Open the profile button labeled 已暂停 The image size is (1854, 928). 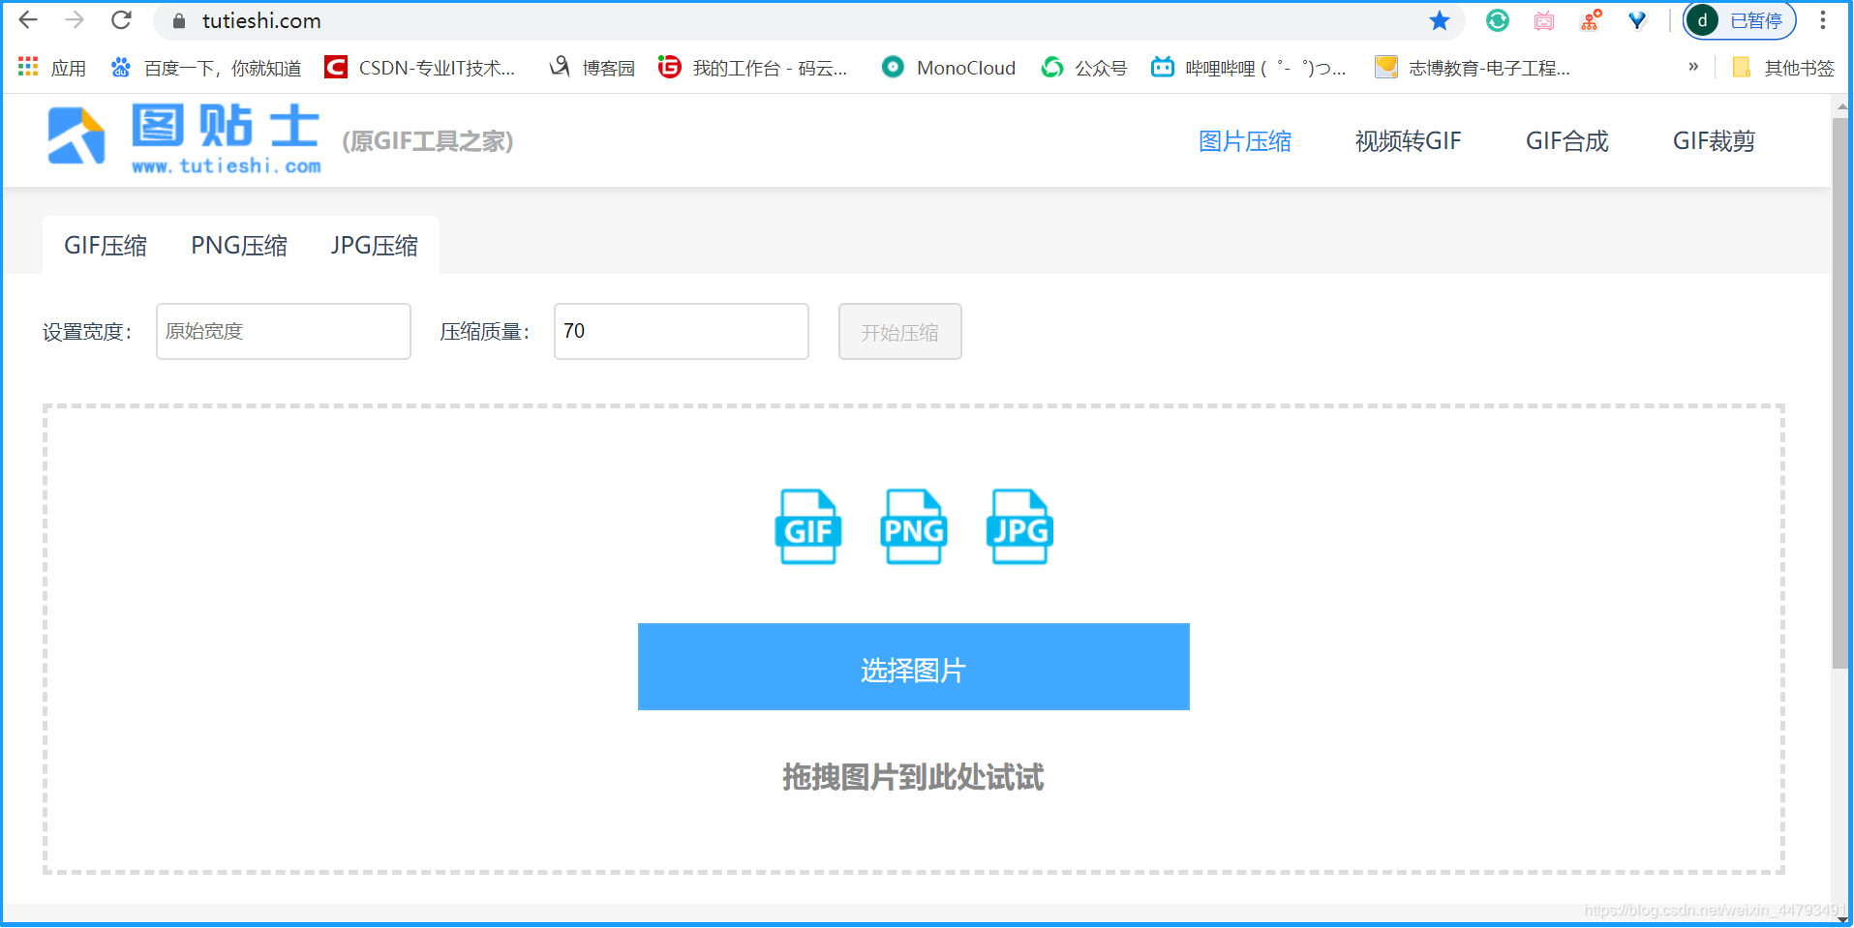coord(1740,20)
